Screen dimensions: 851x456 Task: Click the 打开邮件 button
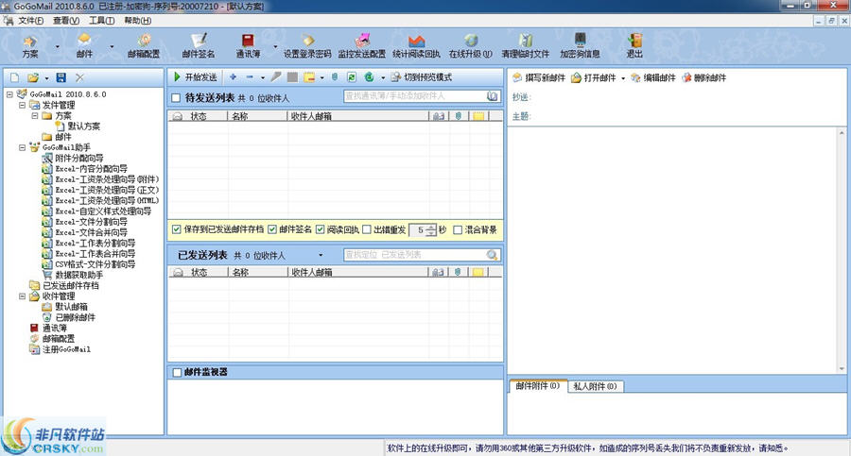[594, 77]
